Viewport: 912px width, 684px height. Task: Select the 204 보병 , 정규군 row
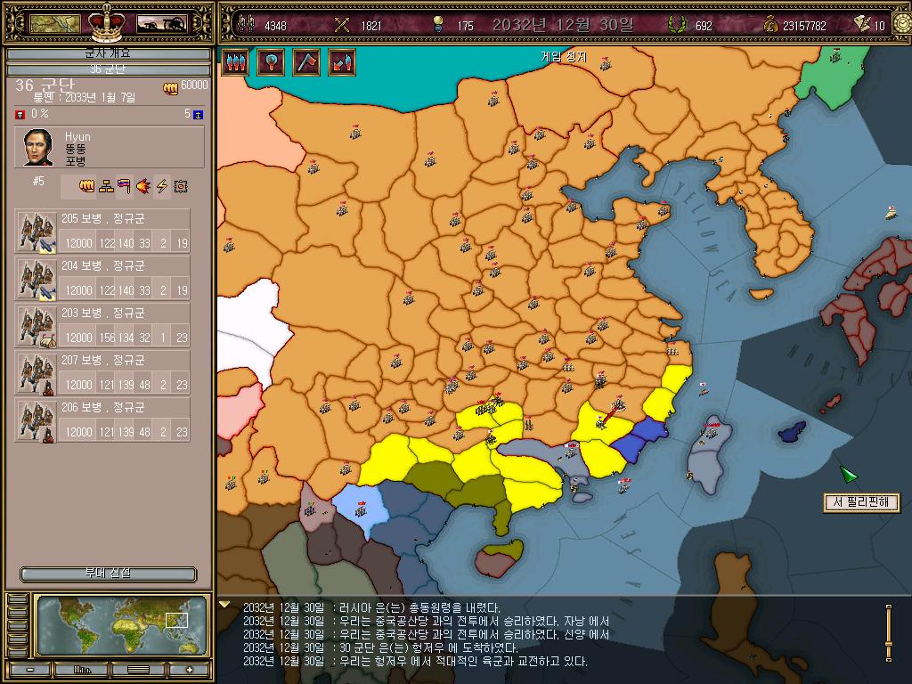pyautogui.click(x=102, y=279)
